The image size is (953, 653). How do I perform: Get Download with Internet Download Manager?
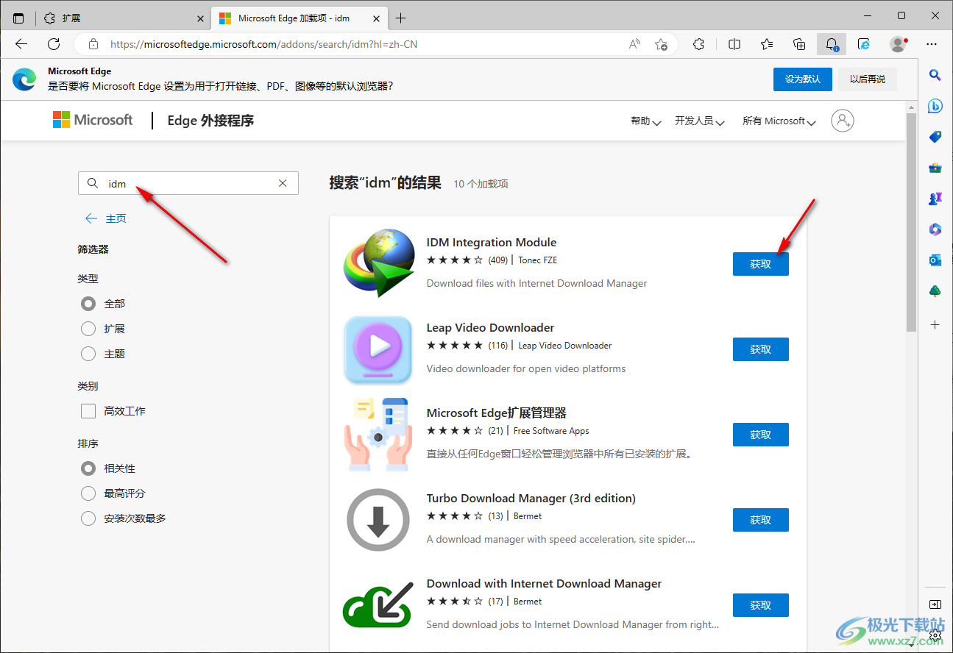click(761, 605)
